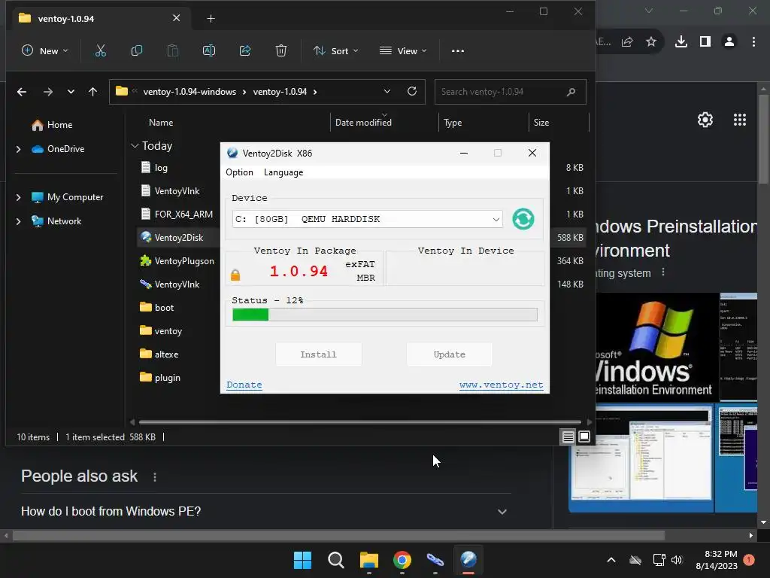Expand Network in navigation pane
The height and width of the screenshot is (578, 770).
(18, 221)
